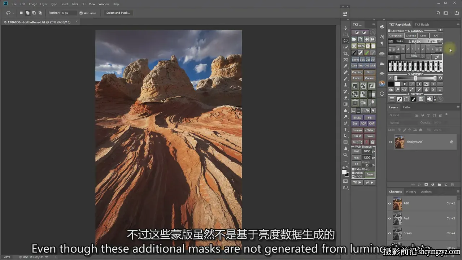Hide the Background layer eye icon

(x=390, y=142)
